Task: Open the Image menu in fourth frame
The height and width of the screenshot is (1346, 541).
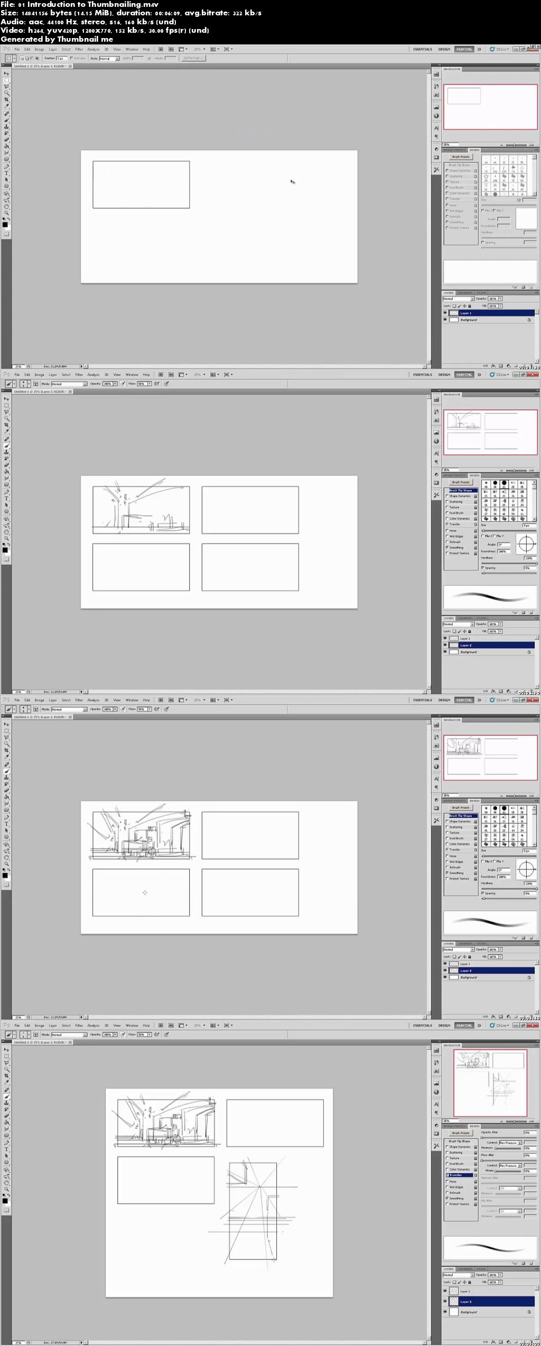Action: coord(39,1025)
